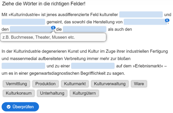173x113 pixels.
Task: Choose the 'Kulturverwaltung' word chip
Action: [110, 84]
